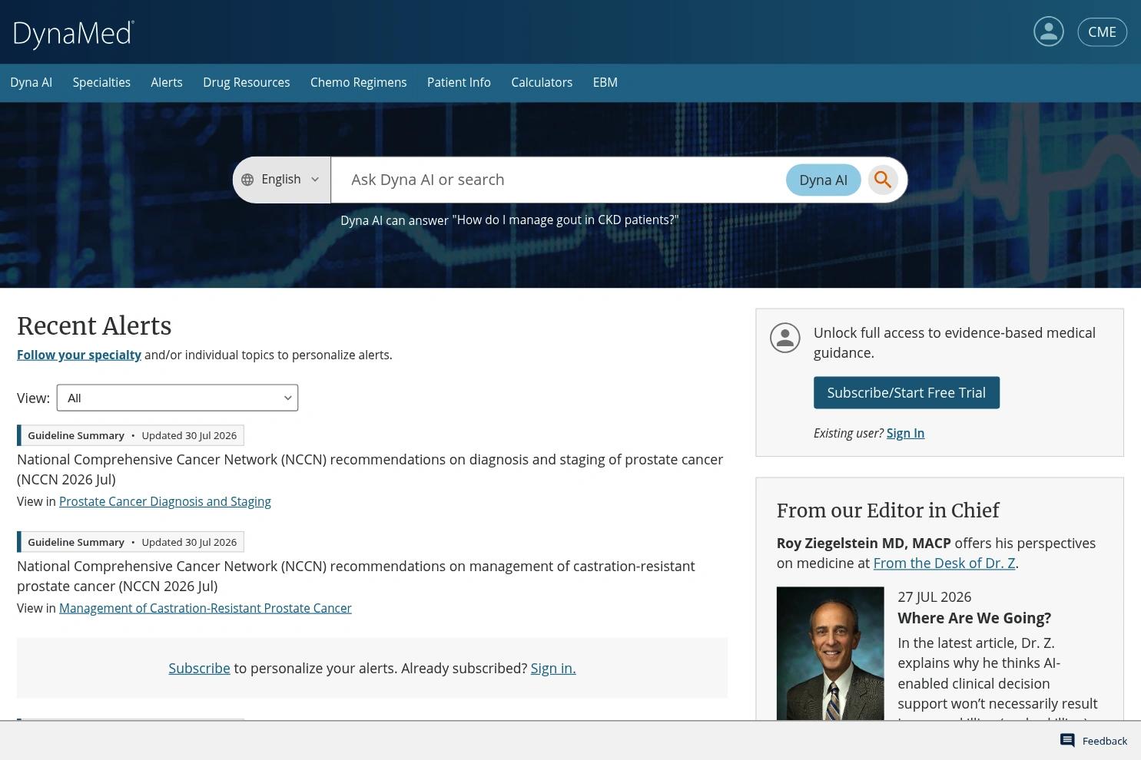This screenshot has height=760, width=1141.
Task: Click the Recent Alerts heading
Action: coord(95,325)
